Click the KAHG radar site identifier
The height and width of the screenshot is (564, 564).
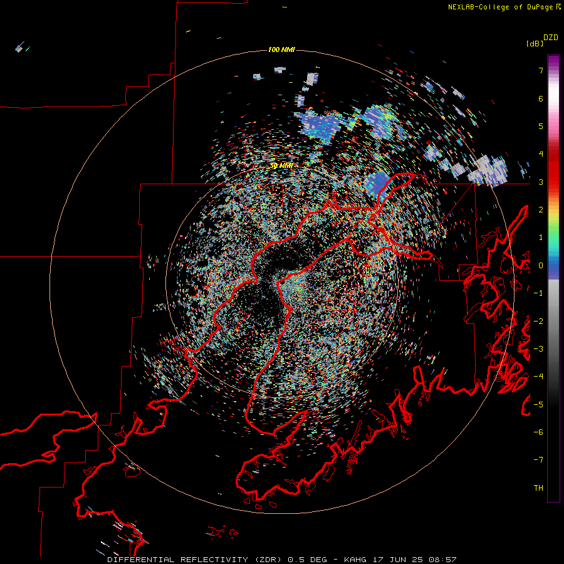pyautogui.click(x=355, y=560)
